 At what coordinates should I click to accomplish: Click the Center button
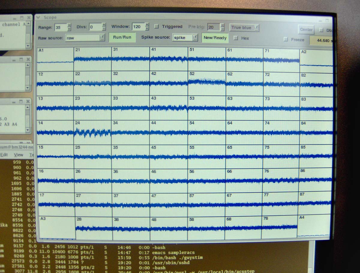pyautogui.click(x=306, y=29)
